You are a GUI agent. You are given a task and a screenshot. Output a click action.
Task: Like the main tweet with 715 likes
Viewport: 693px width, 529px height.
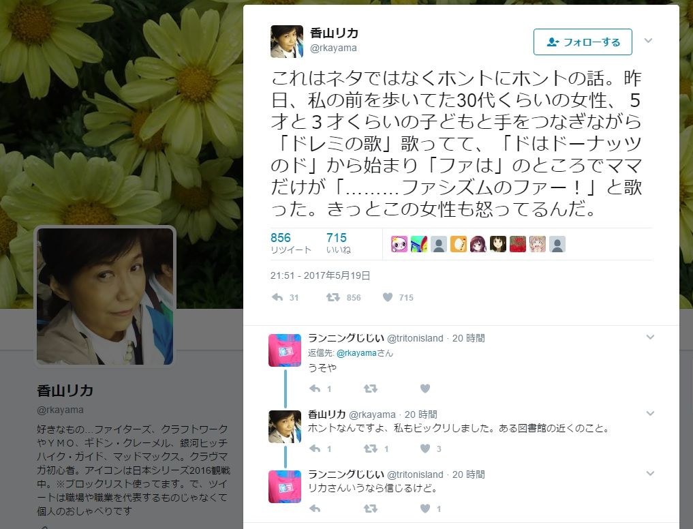(388, 297)
